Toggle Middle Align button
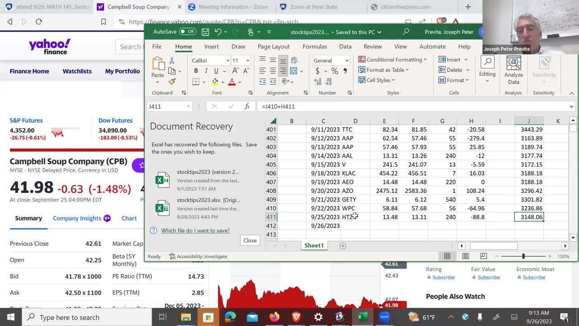Image resolution: width=579 pixels, height=326 pixels. (273, 60)
